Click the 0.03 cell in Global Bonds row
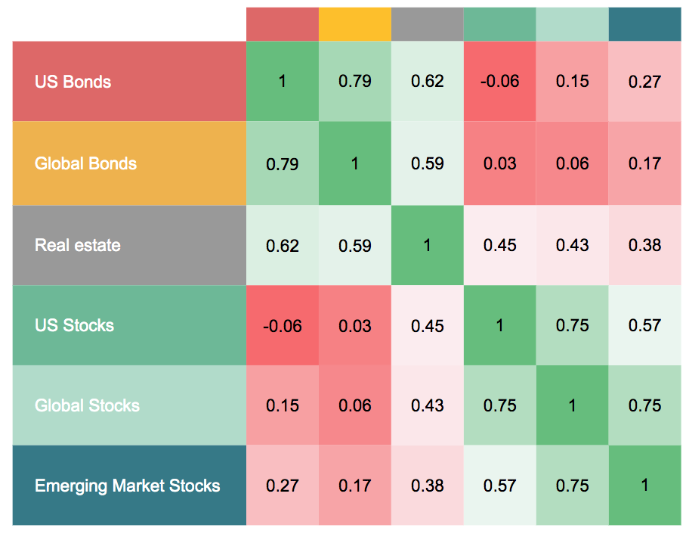 (500, 163)
